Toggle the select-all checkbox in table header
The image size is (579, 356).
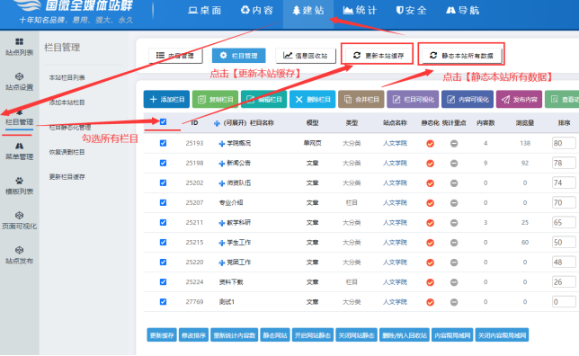164,122
